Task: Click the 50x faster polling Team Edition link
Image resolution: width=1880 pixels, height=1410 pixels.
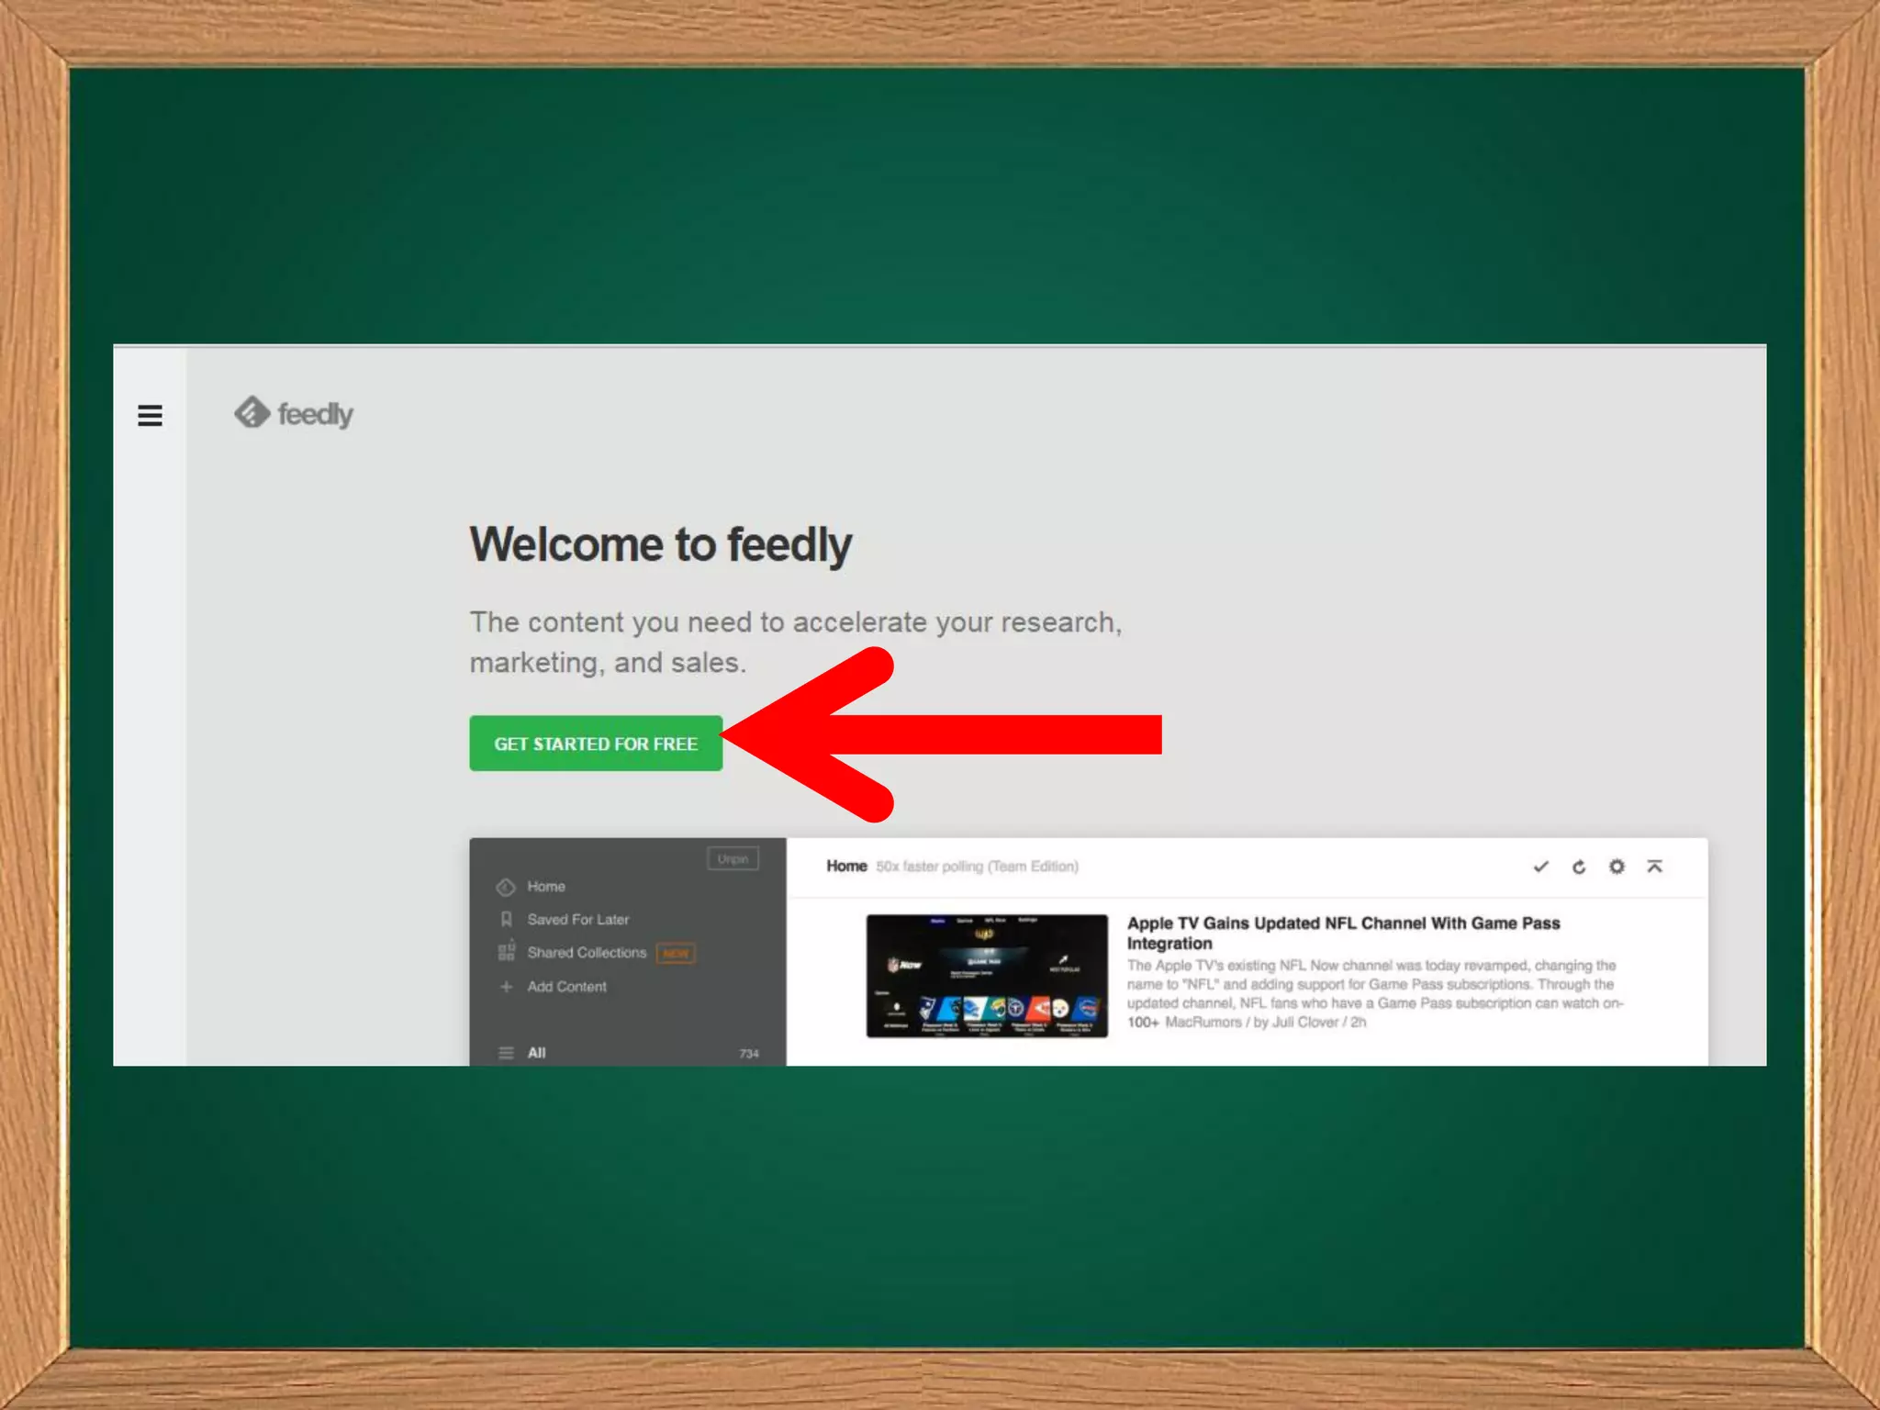Action: [977, 867]
